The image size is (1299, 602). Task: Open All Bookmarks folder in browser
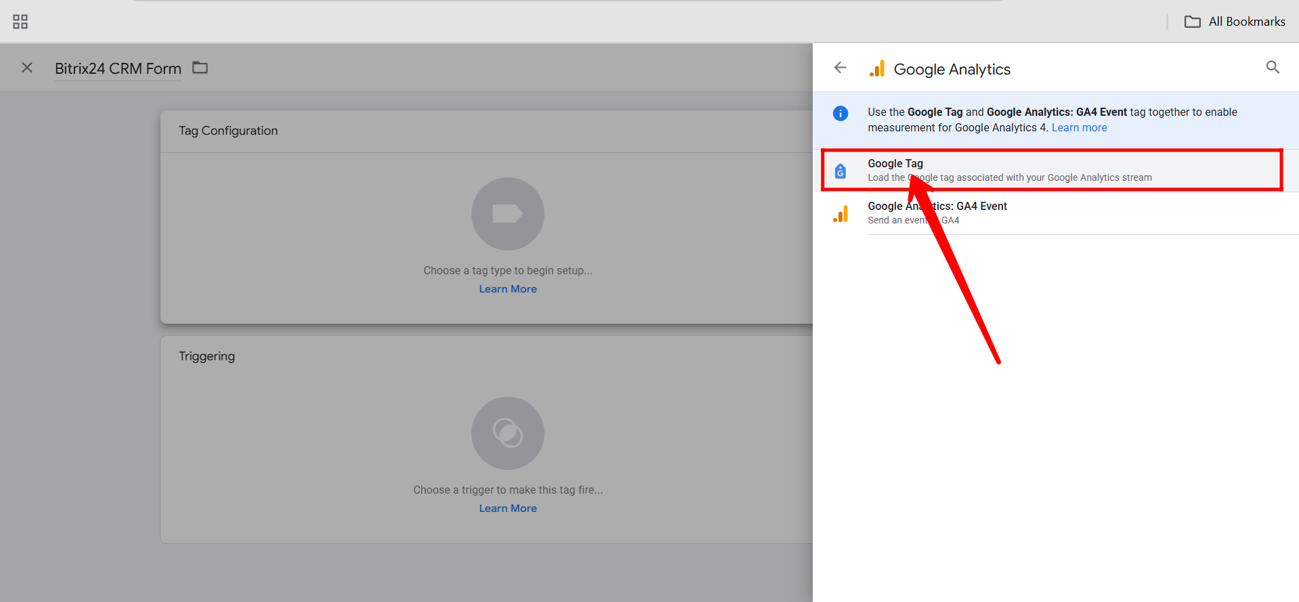click(1235, 22)
